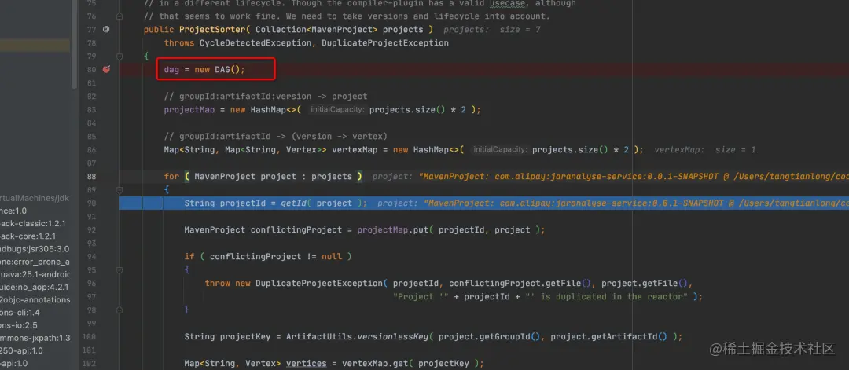Select the 'uava:25.1-androic' library entry
The image size is (849, 370).
pyautogui.click(x=35, y=274)
